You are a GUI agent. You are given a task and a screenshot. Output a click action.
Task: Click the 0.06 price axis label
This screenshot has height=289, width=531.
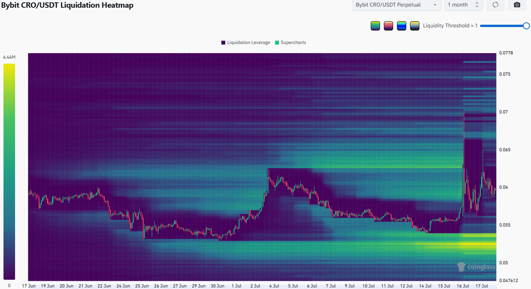[x=503, y=188]
